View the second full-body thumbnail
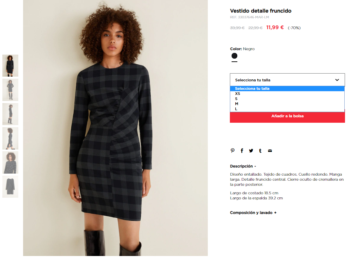Viewport: 346px width, 257px height. (x=11, y=90)
